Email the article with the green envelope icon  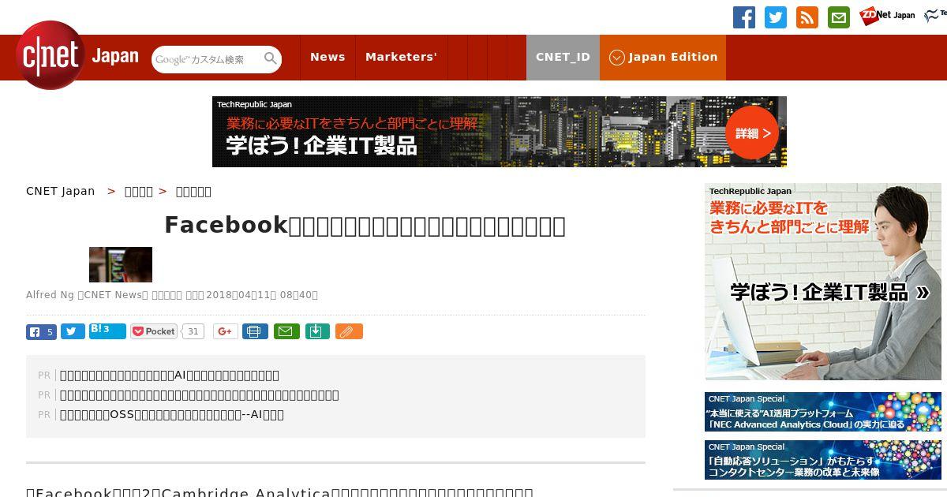tap(286, 331)
